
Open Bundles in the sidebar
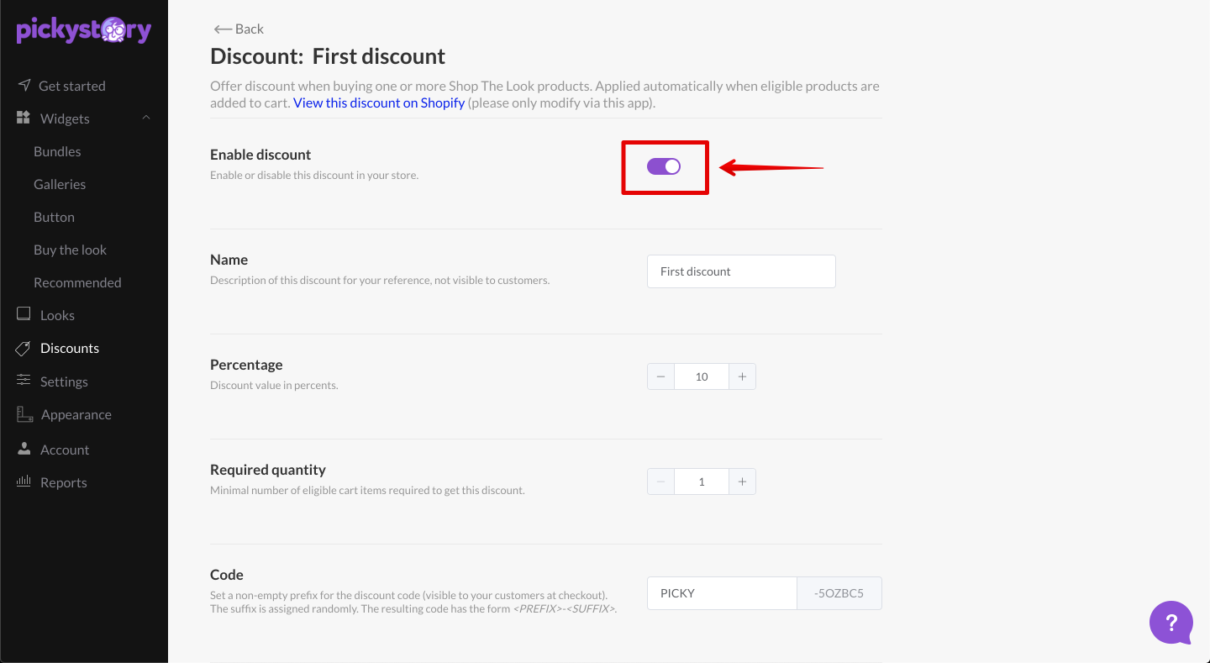pyautogui.click(x=57, y=151)
